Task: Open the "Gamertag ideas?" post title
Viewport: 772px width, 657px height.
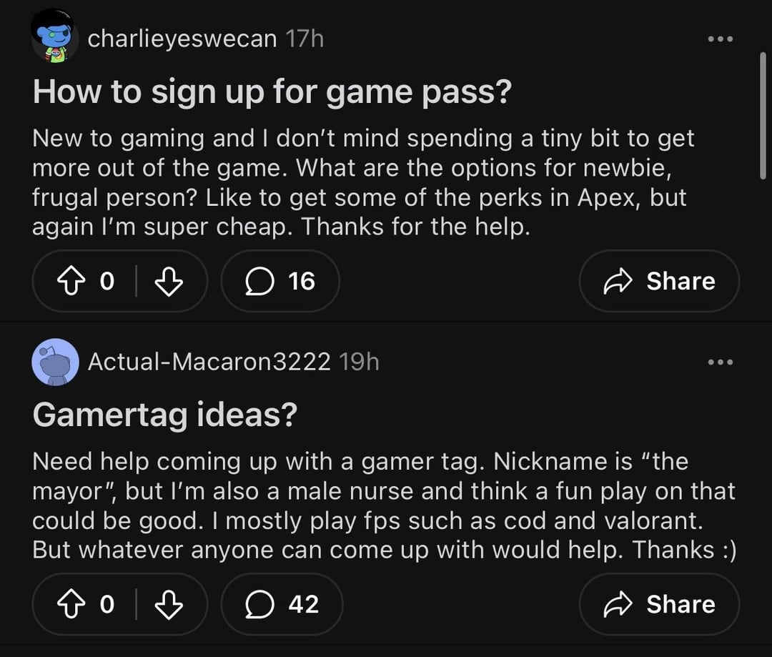Action: 164,415
